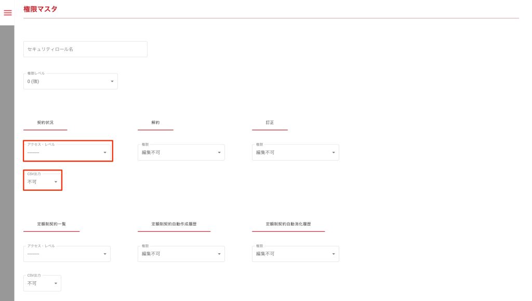
Task: Click the dropdown arrow under 訂正
Action: 334,152
